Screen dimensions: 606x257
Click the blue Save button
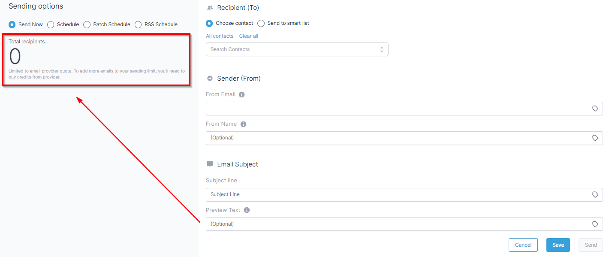tap(558, 245)
